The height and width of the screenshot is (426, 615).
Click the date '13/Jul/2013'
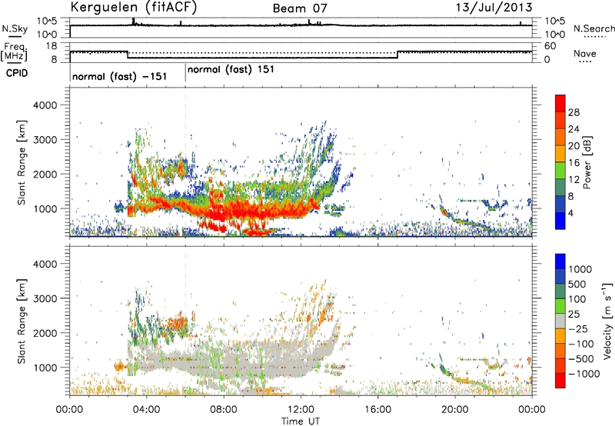(494, 8)
